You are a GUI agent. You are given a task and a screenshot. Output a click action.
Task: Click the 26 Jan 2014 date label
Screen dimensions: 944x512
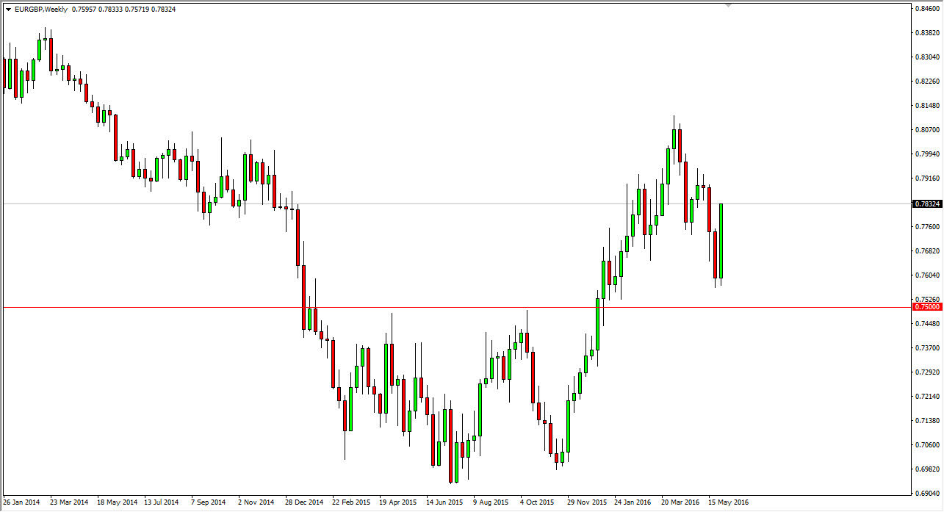point(21,502)
